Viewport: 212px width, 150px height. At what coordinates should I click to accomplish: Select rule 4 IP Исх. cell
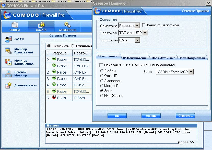pyautogui.click(x=82, y=85)
